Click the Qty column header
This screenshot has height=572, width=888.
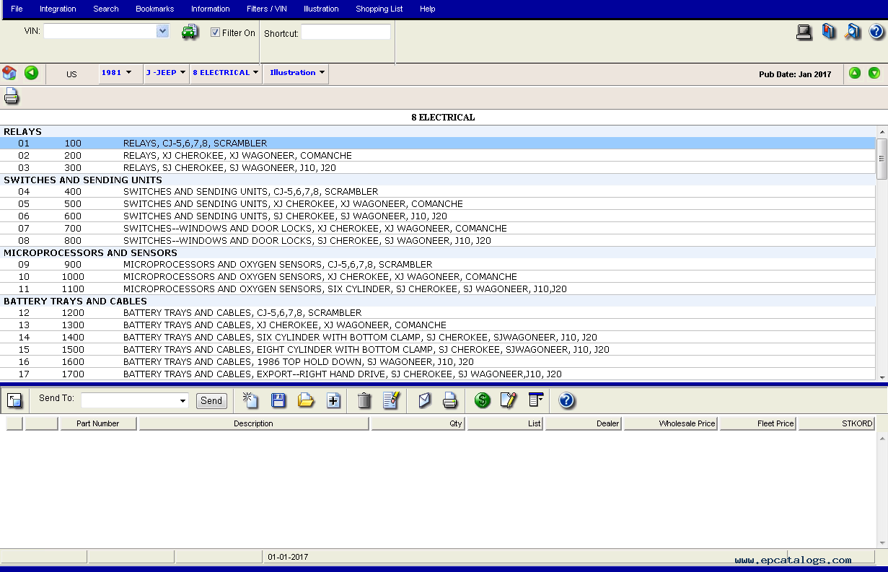[418, 423]
